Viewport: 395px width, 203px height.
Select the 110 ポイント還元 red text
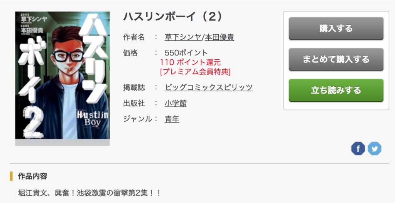(x=190, y=62)
